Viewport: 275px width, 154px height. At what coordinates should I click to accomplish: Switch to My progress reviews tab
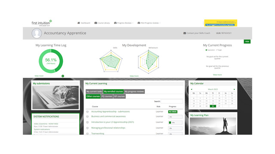click(134, 92)
